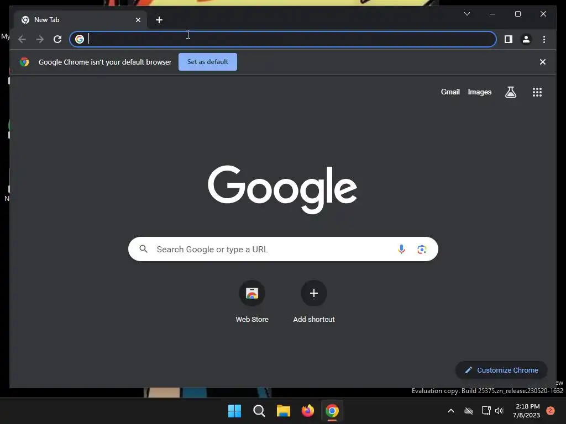
Task: Click the OneDrive tray icon
Action: click(x=469, y=411)
